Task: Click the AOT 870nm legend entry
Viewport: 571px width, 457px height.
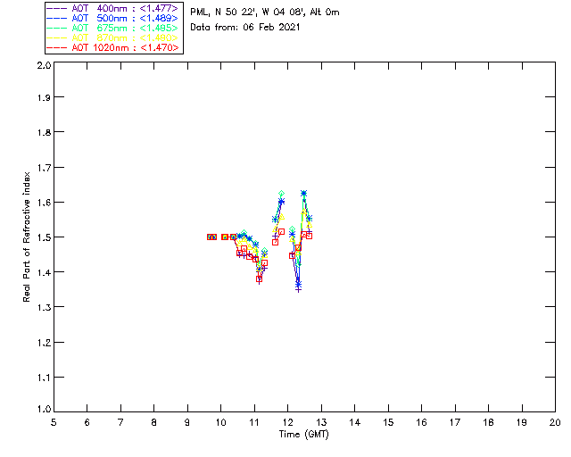Action: pyautogui.click(x=112, y=37)
